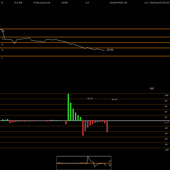Click the Goi Tbill 364d title text
This screenshot has height=170, width=170.
[157, 3]
